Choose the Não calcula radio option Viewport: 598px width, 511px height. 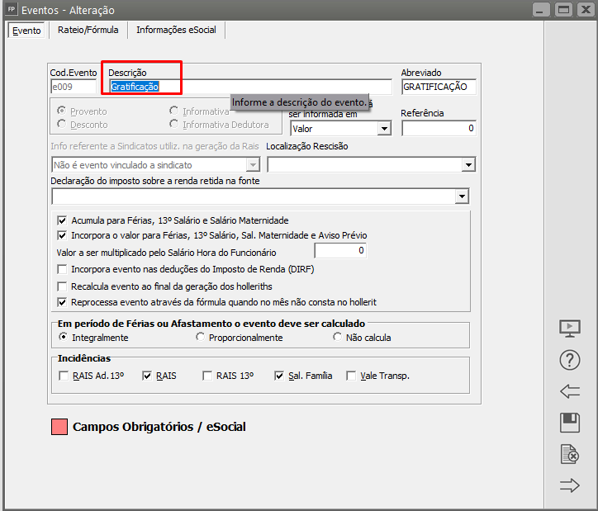[337, 338]
